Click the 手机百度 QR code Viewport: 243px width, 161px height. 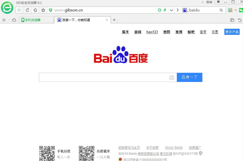[x=47, y=154]
